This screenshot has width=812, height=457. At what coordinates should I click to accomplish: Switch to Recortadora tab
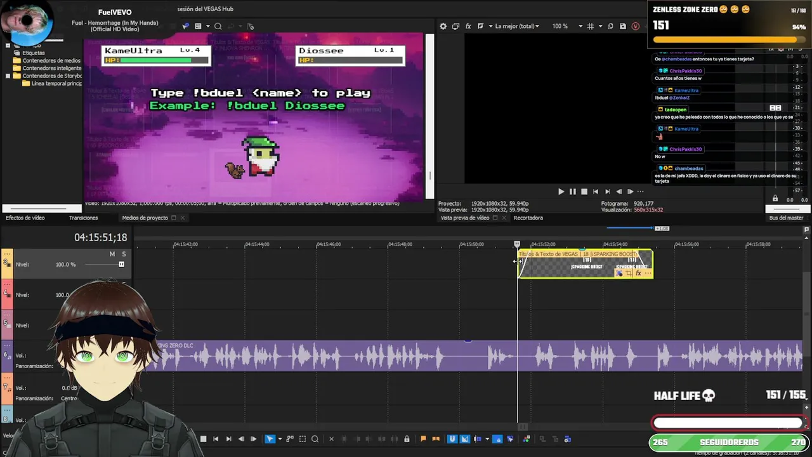click(x=528, y=218)
